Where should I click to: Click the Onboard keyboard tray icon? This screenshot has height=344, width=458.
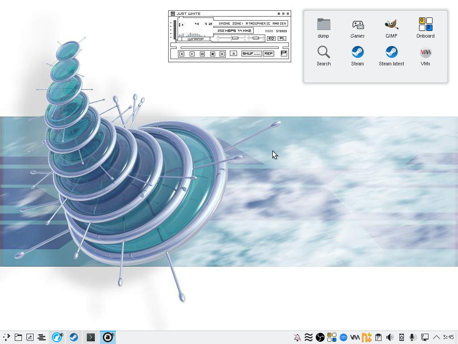[x=332, y=337]
